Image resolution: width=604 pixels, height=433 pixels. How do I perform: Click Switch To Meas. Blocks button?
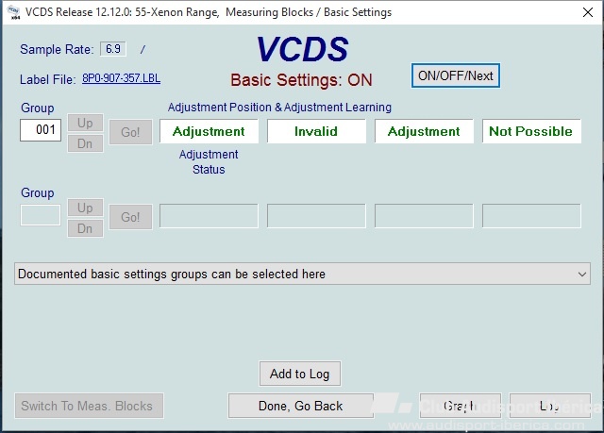click(x=89, y=406)
